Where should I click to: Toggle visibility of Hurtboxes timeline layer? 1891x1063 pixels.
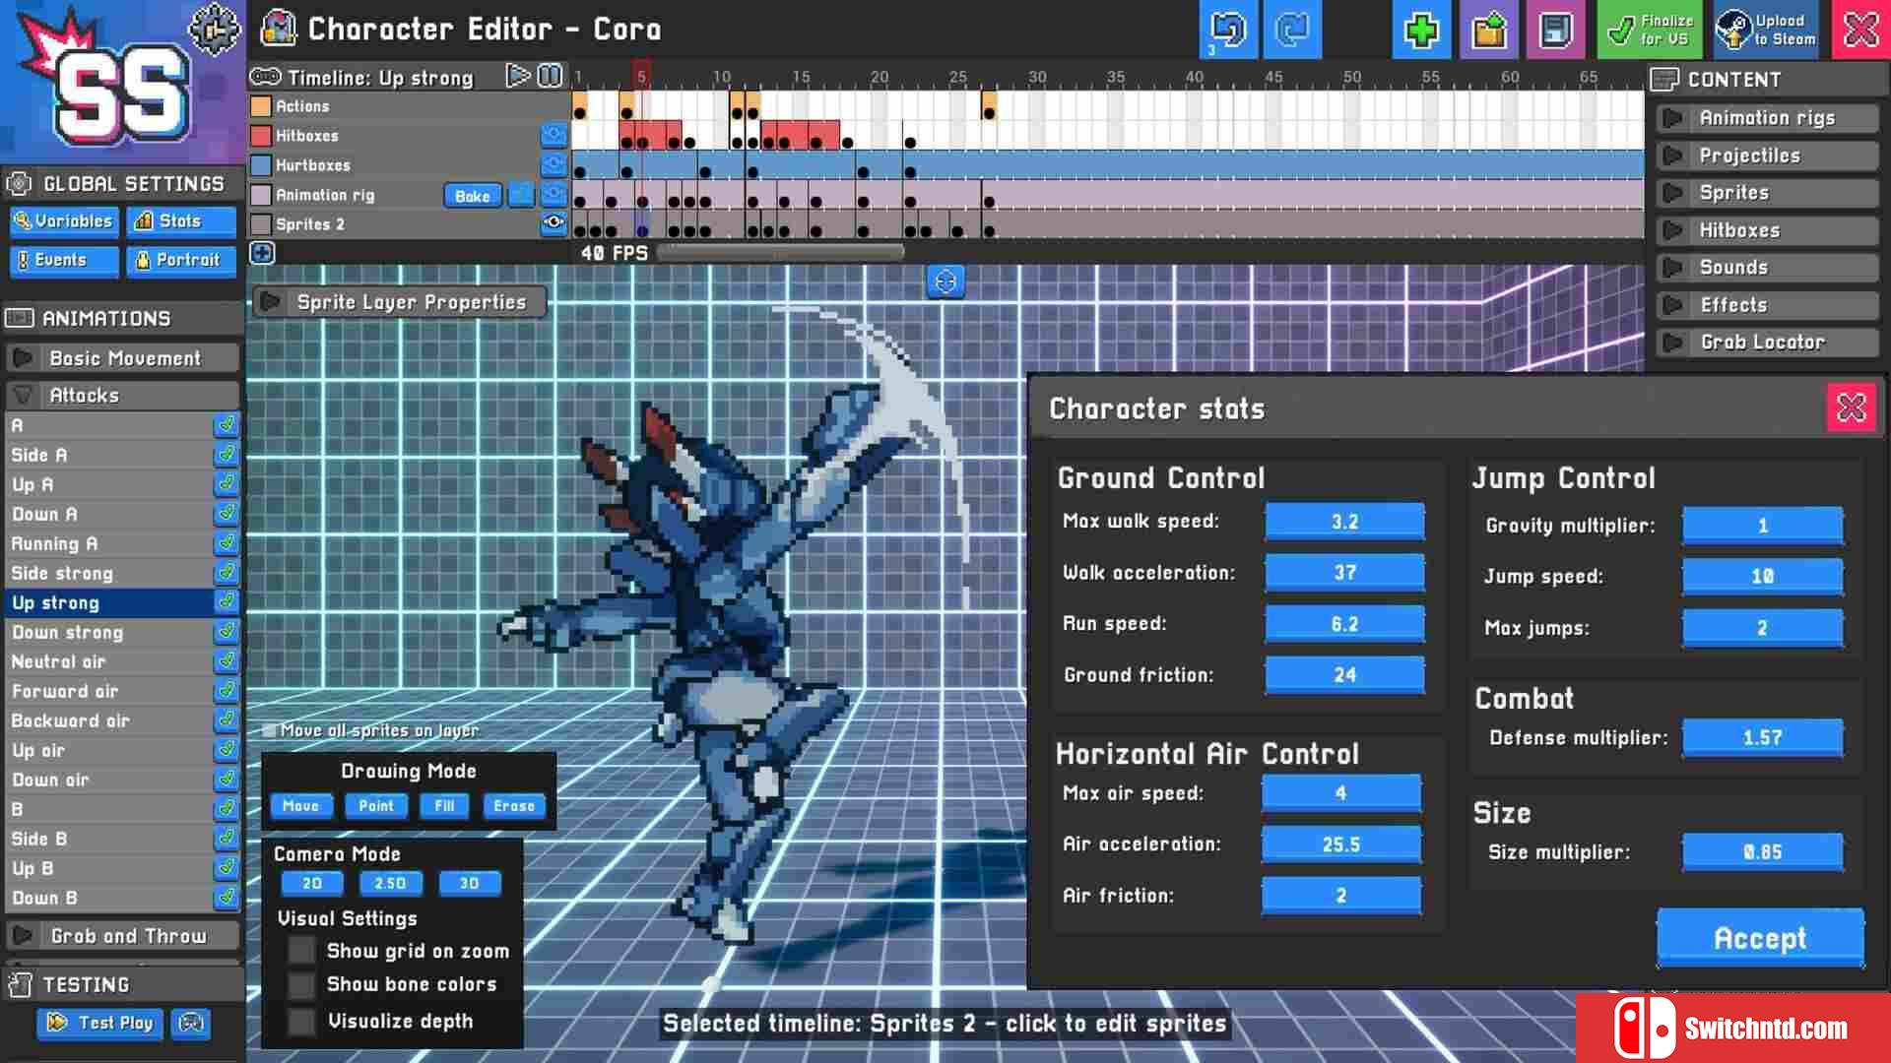pyautogui.click(x=554, y=164)
